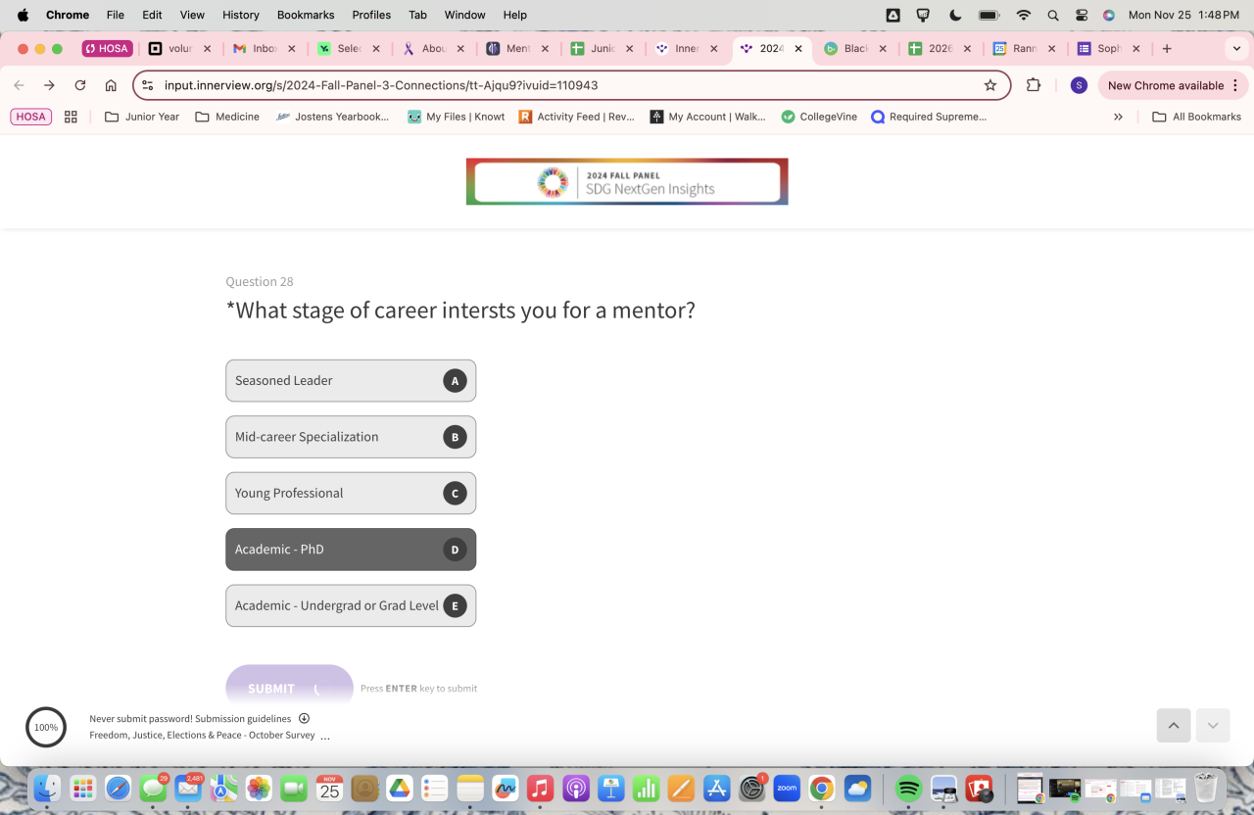Toggle Focus mode moon icon
Image resolution: width=1254 pixels, height=815 pixels.
click(955, 15)
